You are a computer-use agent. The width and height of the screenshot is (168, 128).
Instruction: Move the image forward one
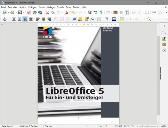80,19
